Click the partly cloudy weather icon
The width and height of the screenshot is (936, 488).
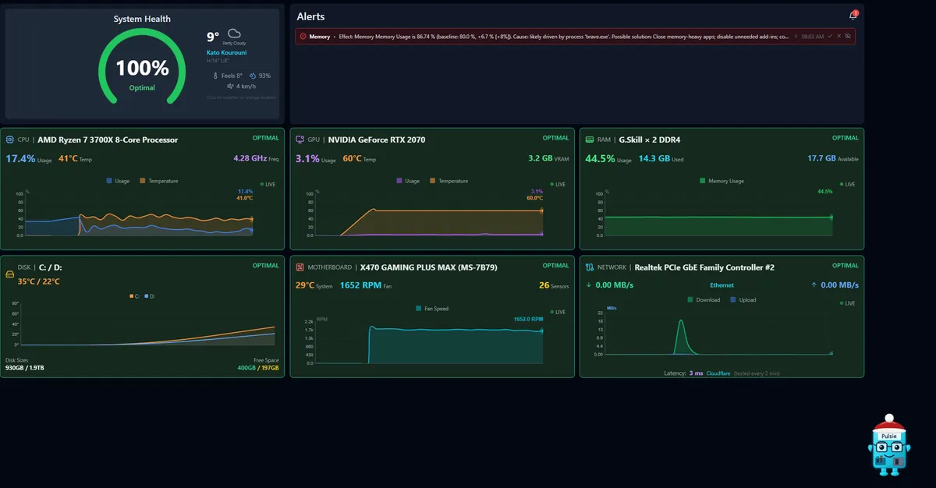[233, 34]
